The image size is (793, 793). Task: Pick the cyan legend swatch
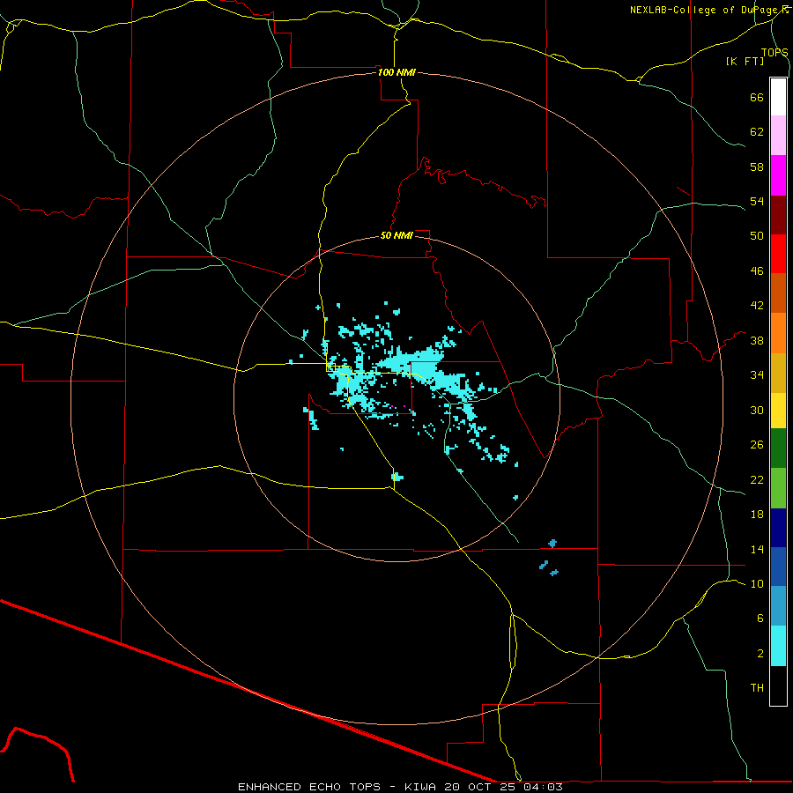[x=778, y=646]
